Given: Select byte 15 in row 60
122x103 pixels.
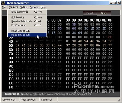Looking at the screenshot, I should pyautogui.click(x=17, y=49).
